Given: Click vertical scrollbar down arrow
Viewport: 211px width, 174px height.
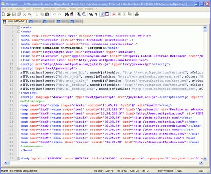Looking at the screenshot, I should 205,159.
